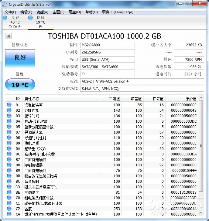209x221 pixels.
Task: Click the interface field USB (Serial ATA)
Action: click(108, 59)
